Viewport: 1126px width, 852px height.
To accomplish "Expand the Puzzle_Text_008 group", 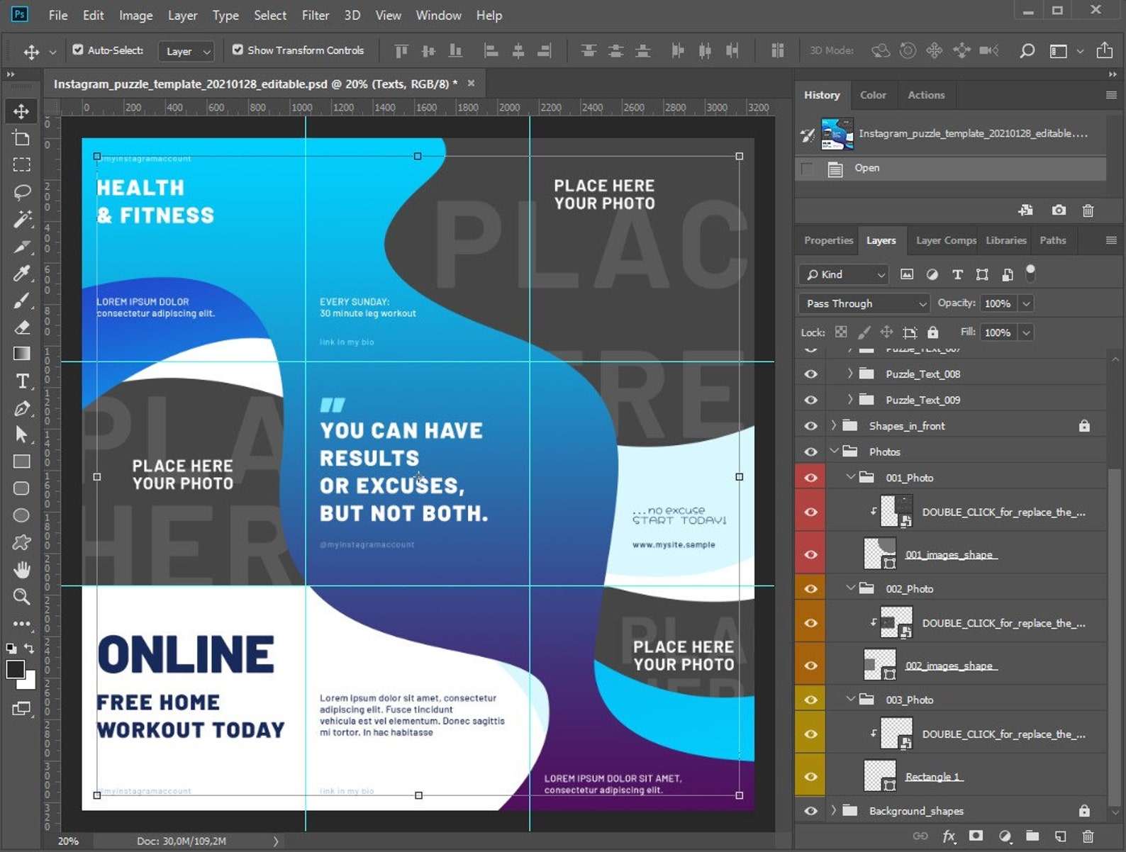I will pos(850,374).
